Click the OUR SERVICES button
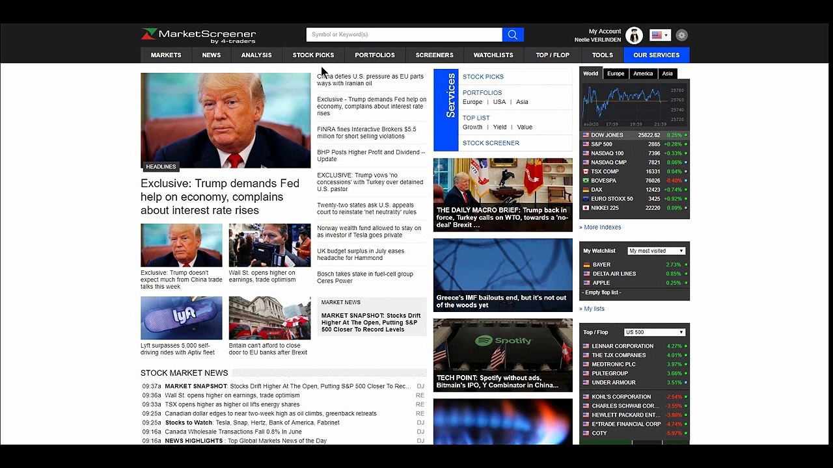 (x=657, y=55)
